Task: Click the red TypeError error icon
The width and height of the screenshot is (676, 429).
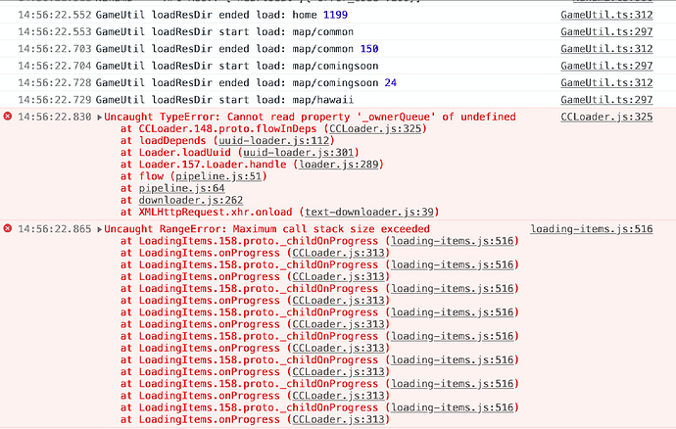Action: click(x=8, y=118)
